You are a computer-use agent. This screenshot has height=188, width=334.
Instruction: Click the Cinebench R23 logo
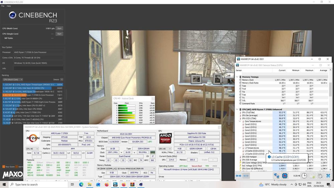33,17
